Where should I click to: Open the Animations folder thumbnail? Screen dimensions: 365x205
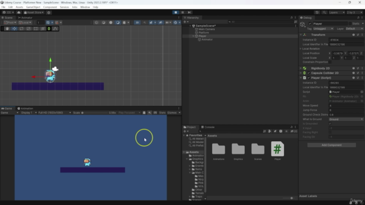click(x=218, y=149)
